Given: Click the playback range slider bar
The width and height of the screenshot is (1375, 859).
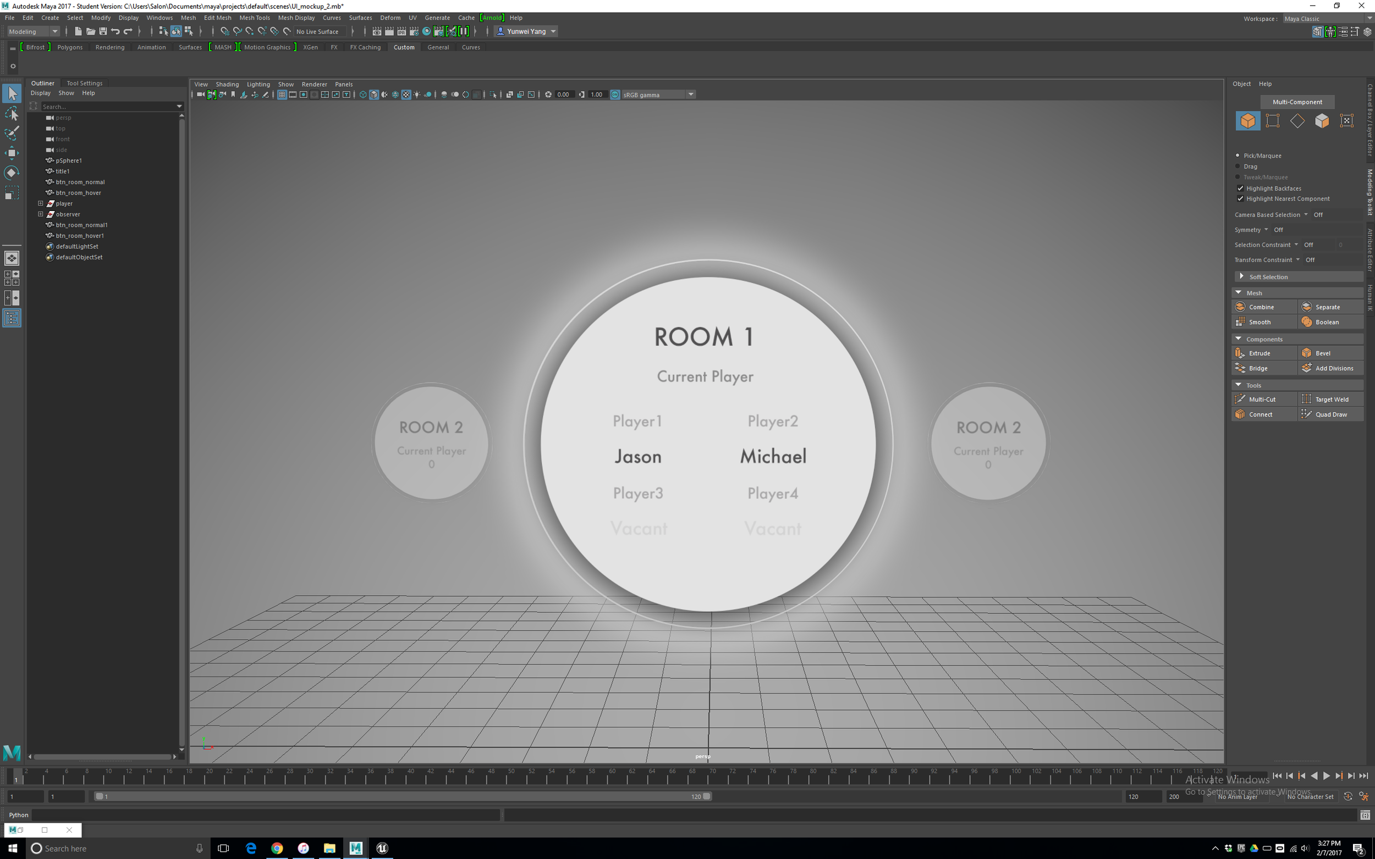Looking at the screenshot, I should click(x=403, y=796).
